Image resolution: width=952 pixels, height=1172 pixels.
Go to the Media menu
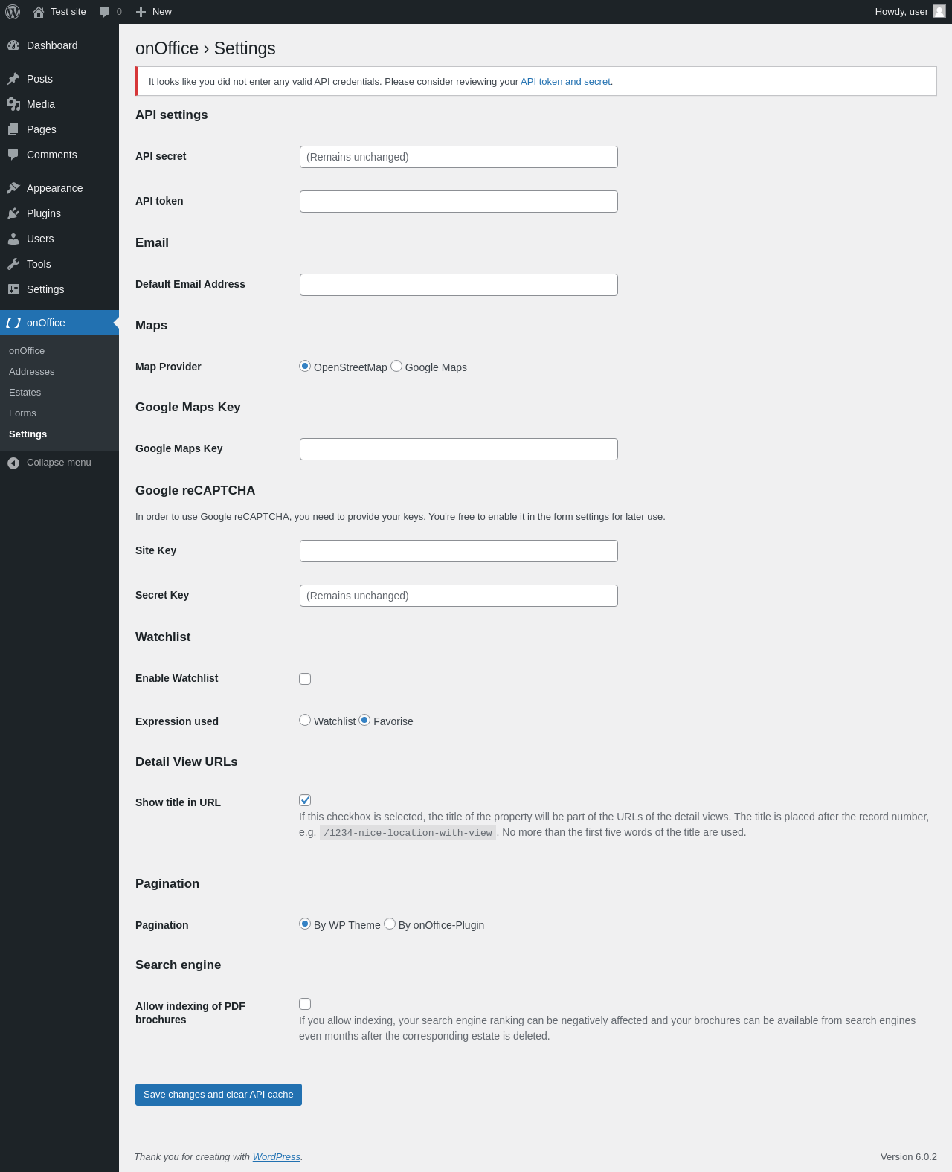tap(59, 104)
